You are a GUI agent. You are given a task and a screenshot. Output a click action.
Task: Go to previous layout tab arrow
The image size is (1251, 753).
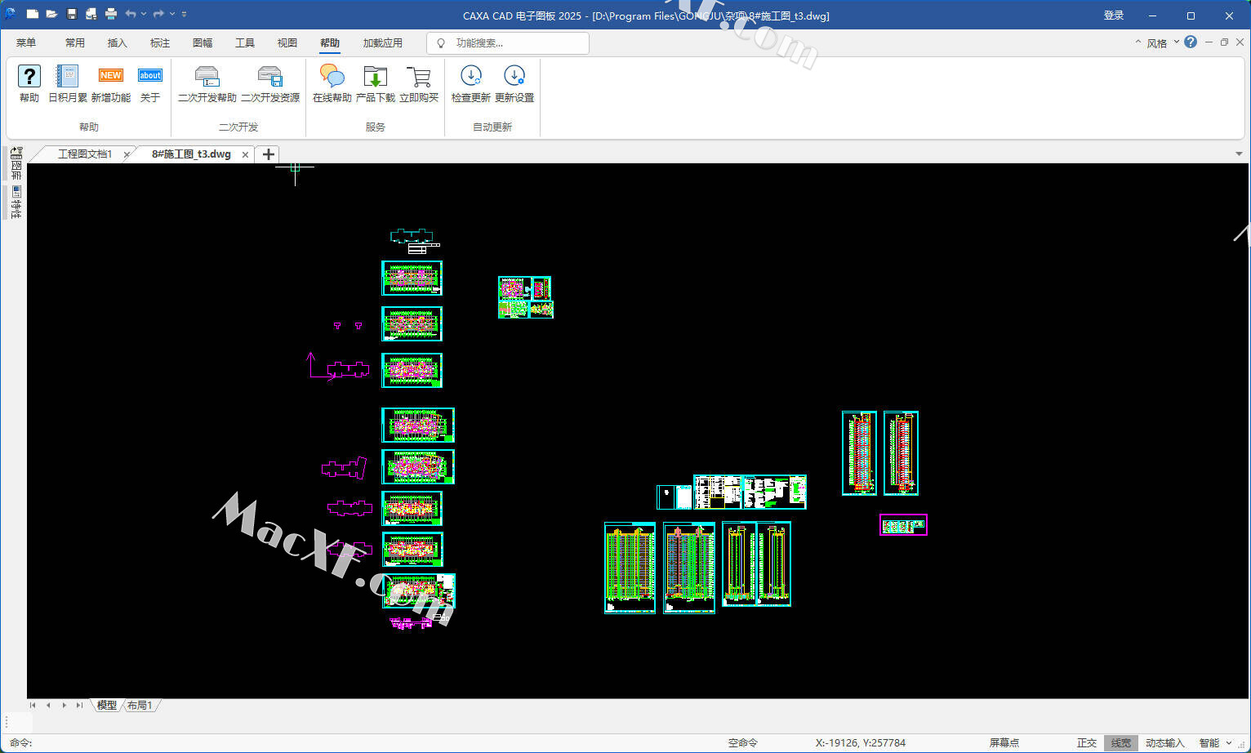click(48, 706)
